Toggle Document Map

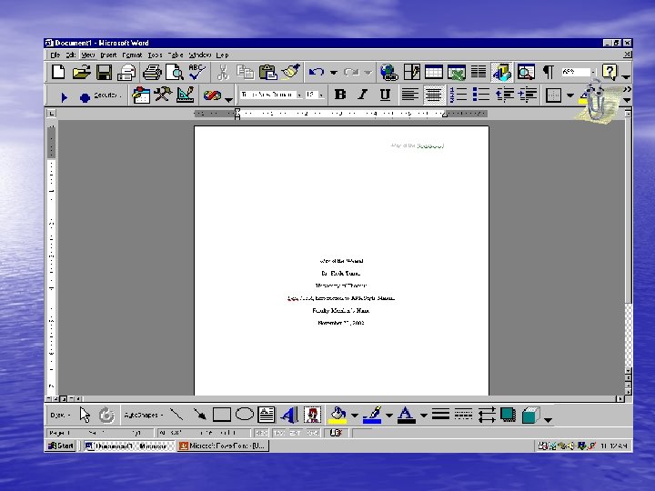(526, 72)
